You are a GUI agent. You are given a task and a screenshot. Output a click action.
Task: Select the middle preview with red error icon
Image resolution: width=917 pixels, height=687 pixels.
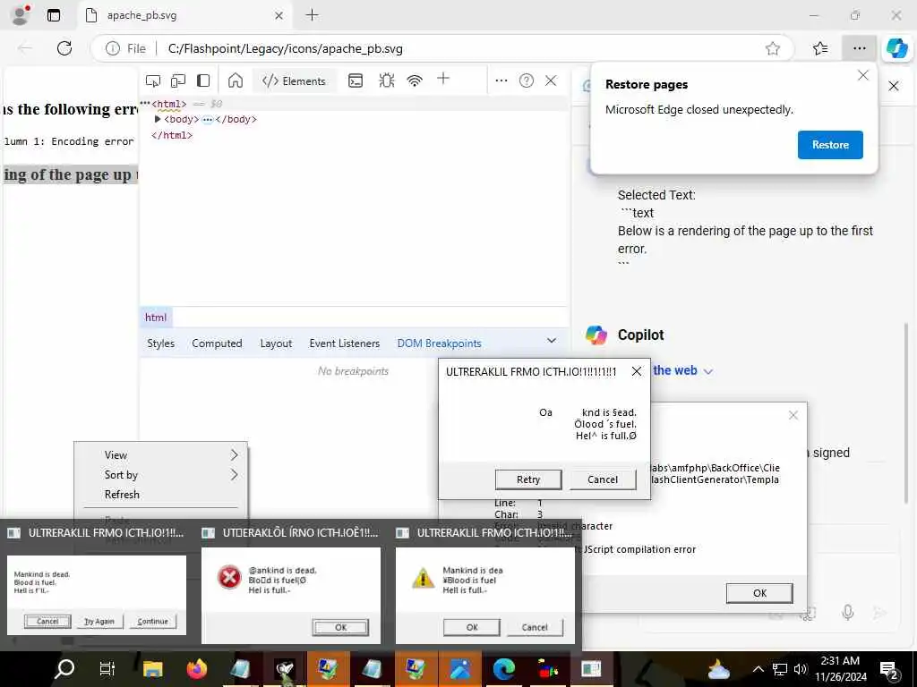[x=291, y=595]
